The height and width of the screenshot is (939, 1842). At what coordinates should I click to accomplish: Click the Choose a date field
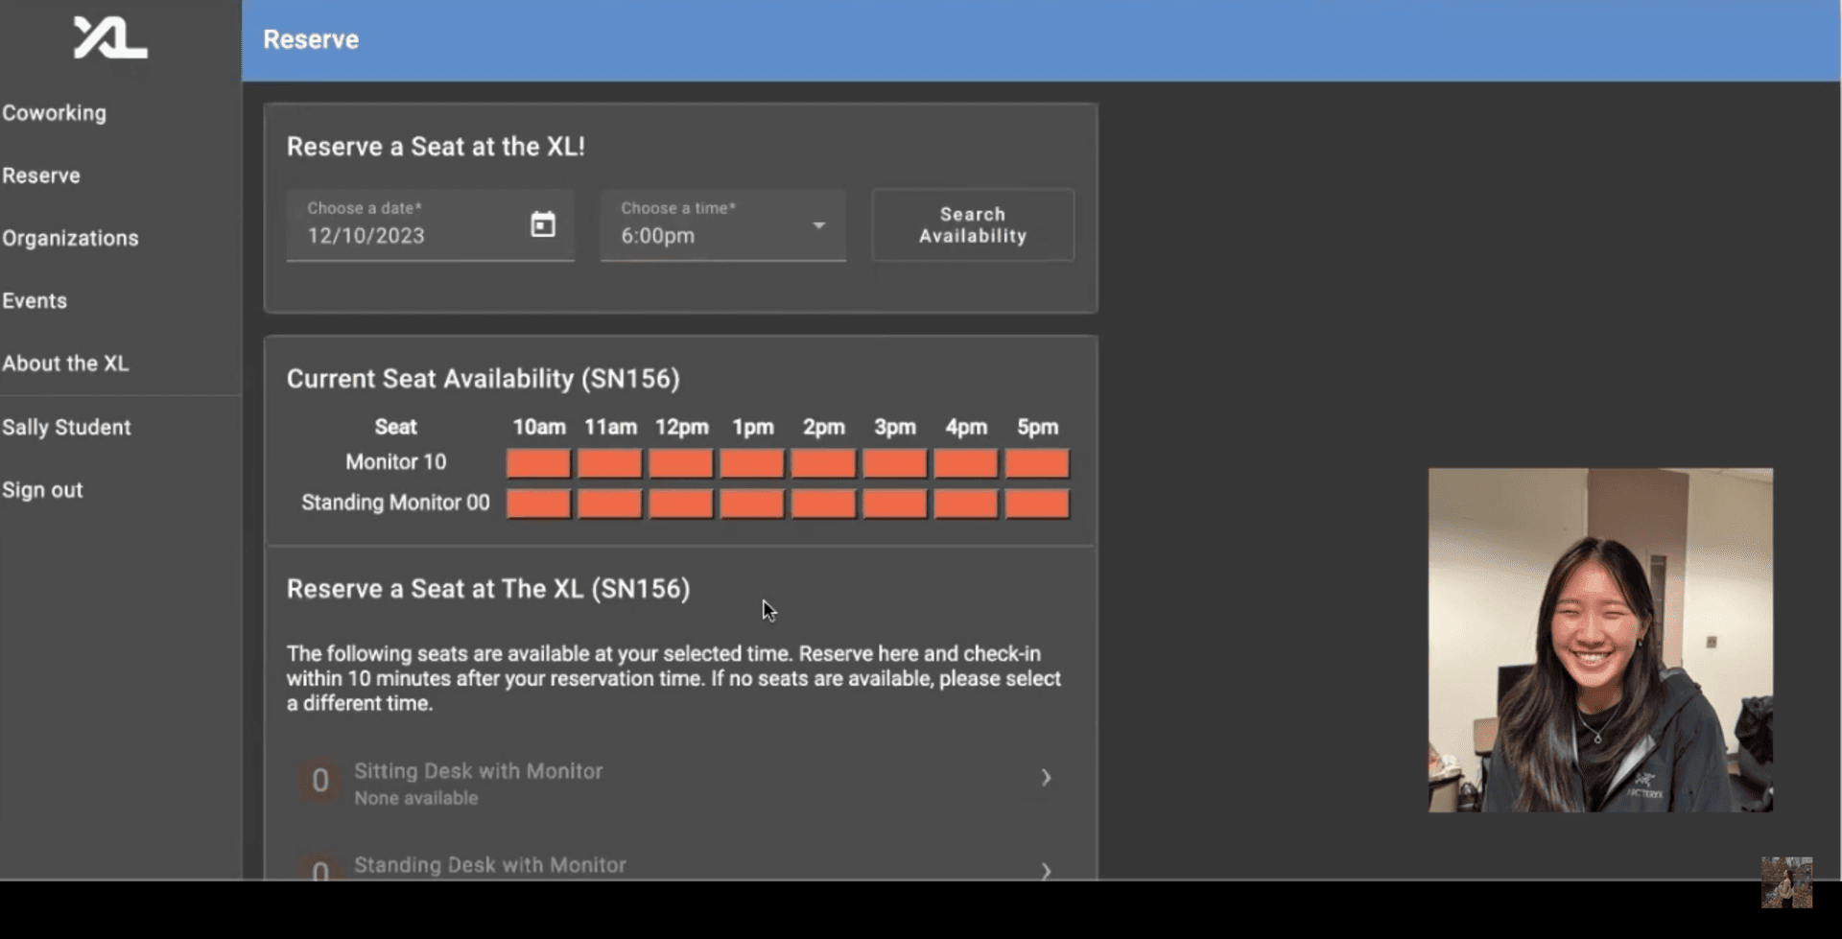430,225
